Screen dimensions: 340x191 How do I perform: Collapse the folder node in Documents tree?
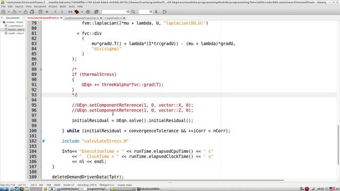click(1, 22)
